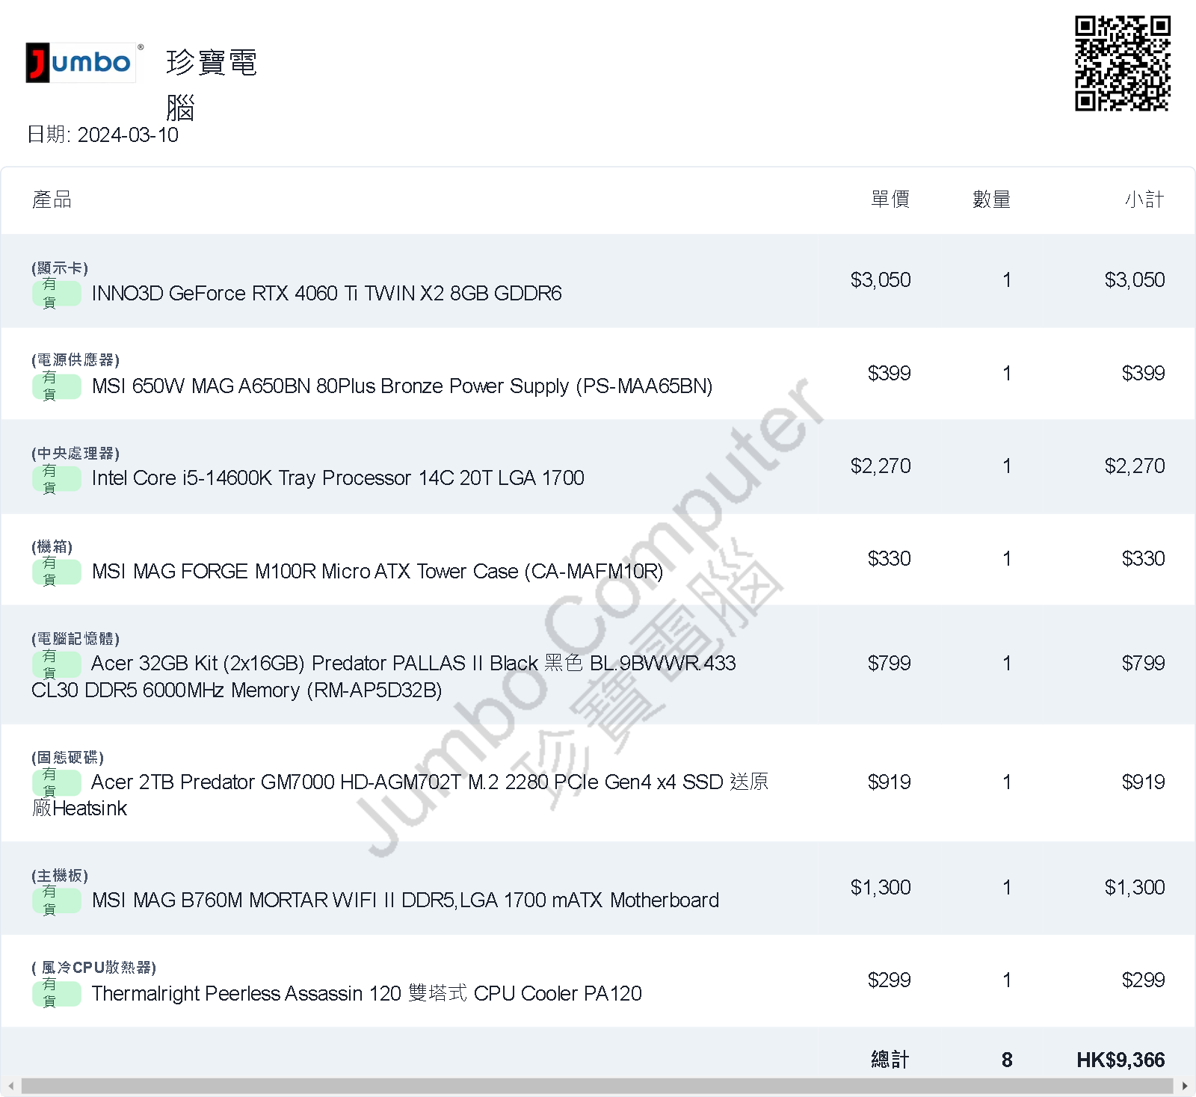1196x1097 pixels.
Task: Click the in-stock badge beside Intel Core i5-14600K
Action: (x=57, y=478)
